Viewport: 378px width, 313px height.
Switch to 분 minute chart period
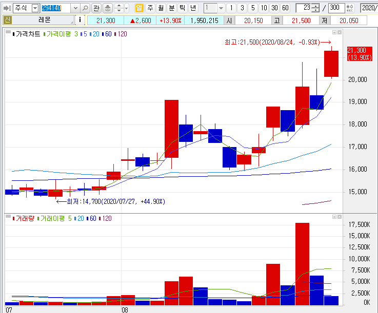(x=172, y=8)
